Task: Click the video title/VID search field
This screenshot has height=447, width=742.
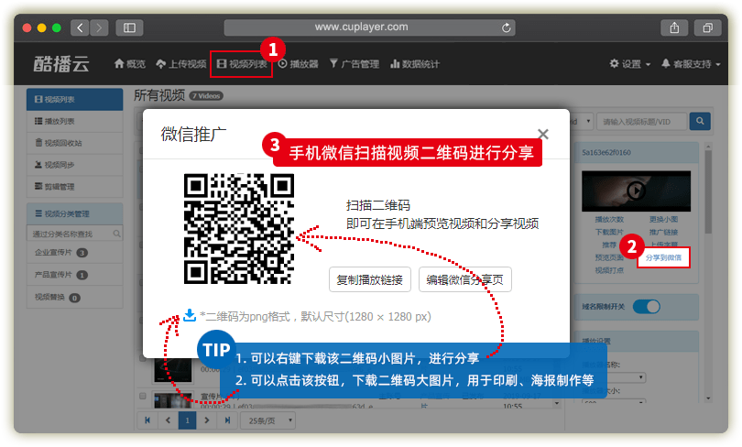Action: pos(640,121)
